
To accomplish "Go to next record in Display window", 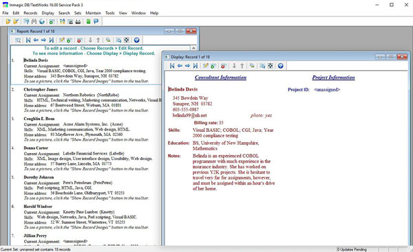I will click(x=187, y=66).
